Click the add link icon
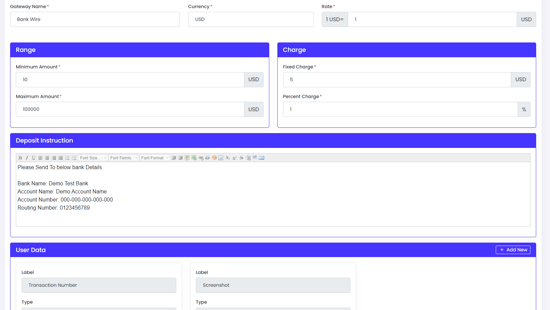Image resolution: width=550 pixels, height=310 pixels. [x=201, y=158]
